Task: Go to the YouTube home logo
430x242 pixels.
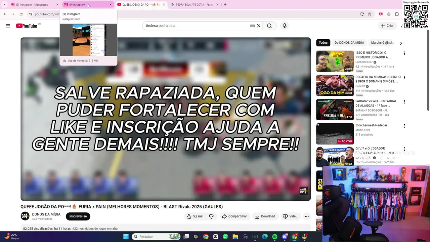Action: 27,26
